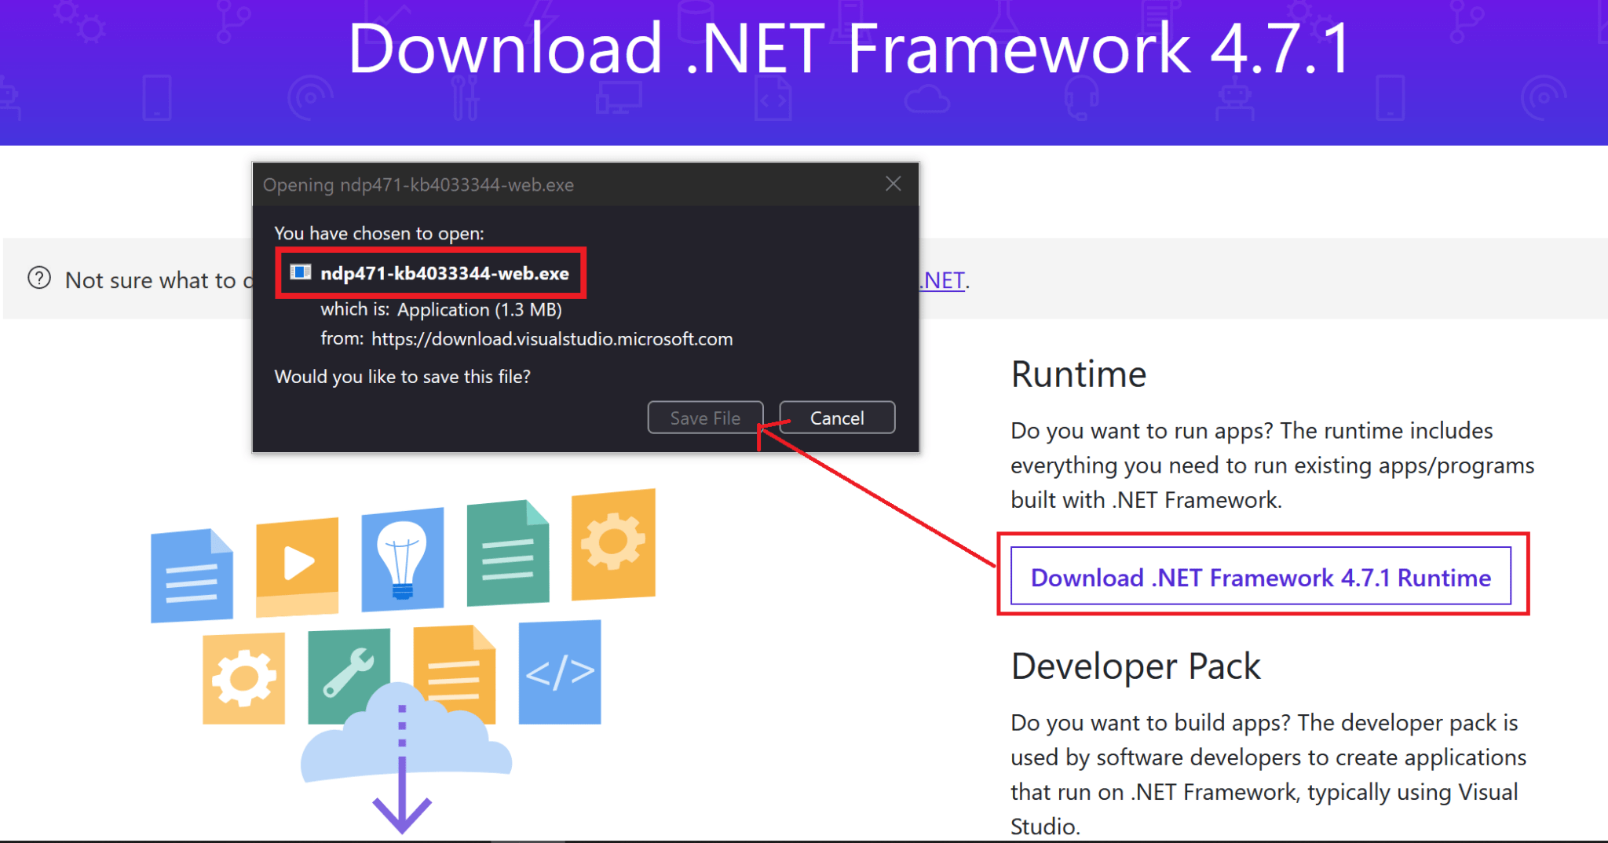Image resolution: width=1608 pixels, height=843 pixels.
Task: Click the Runtime section heading
Action: click(1078, 374)
